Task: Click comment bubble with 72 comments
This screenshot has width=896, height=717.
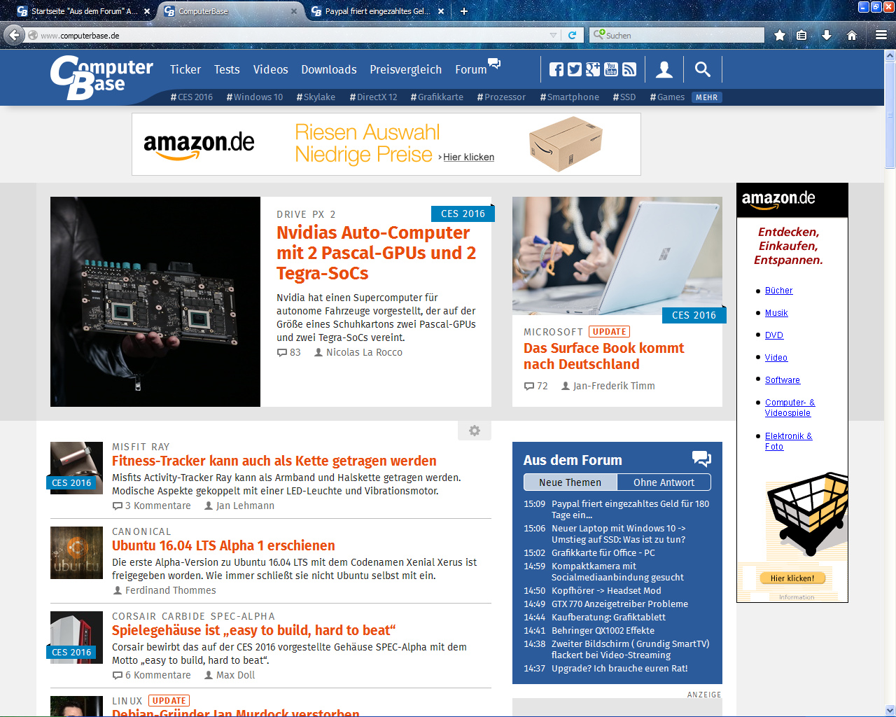Action: (x=529, y=386)
